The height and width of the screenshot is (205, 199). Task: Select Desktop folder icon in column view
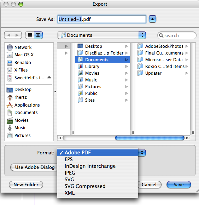click(x=80, y=46)
